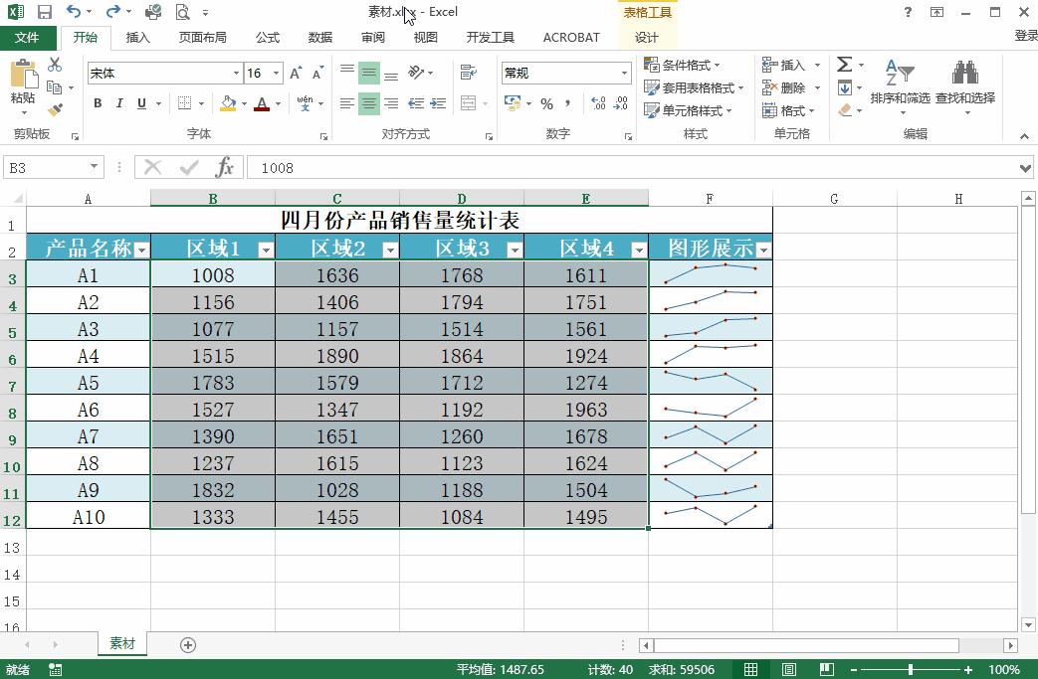Screen dimensions: 1038x679
Task: Open the font size dropdown showing 16
Action: 276,74
